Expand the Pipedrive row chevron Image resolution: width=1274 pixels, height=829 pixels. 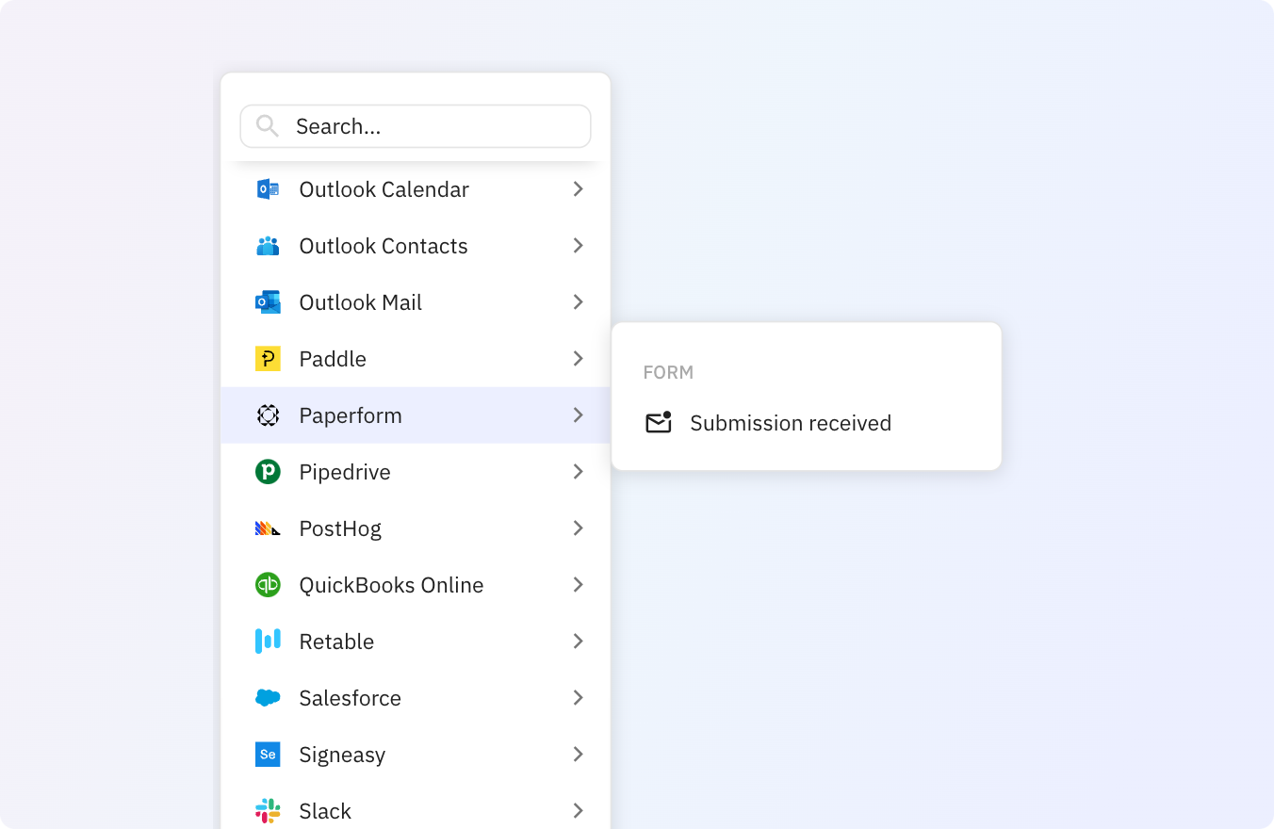tap(578, 472)
